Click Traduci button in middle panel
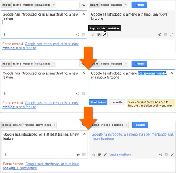The image size is (176, 173). (139, 64)
